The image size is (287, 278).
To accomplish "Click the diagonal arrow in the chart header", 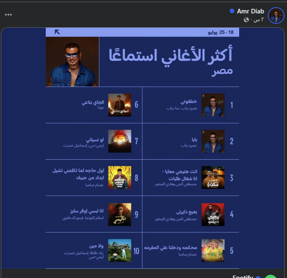I will [x=57, y=32].
